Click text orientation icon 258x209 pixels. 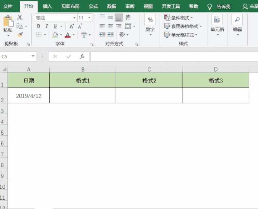coord(122,35)
